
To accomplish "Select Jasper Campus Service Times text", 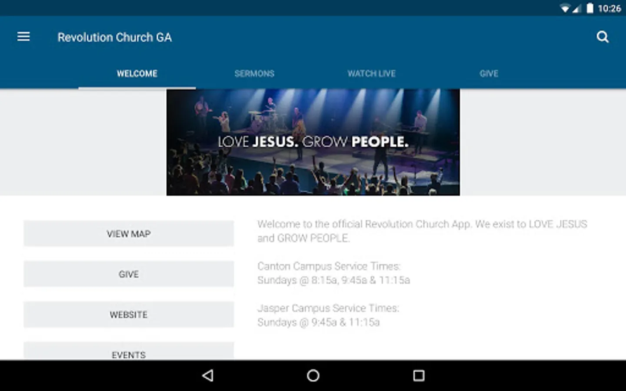I will point(328,308).
